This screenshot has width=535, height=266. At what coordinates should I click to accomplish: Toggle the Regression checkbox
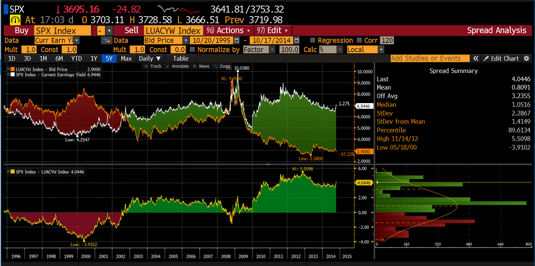pos(313,41)
